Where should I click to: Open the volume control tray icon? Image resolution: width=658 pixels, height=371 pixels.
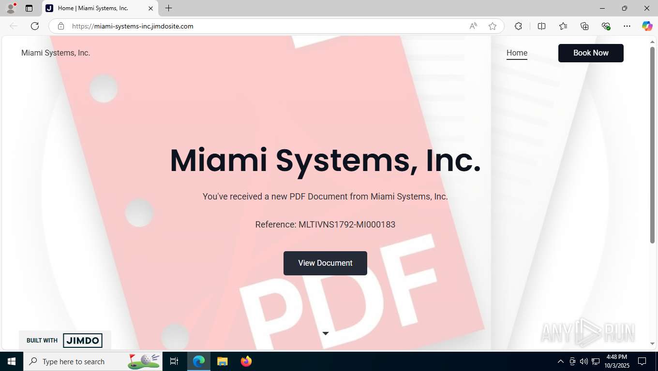click(584, 361)
